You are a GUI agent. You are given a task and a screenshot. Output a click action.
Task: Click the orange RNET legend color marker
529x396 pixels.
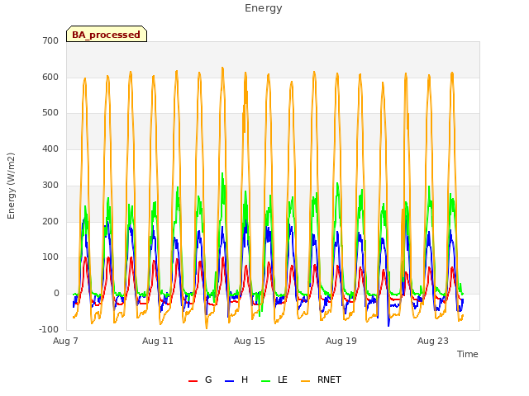click(x=305, y=381)
